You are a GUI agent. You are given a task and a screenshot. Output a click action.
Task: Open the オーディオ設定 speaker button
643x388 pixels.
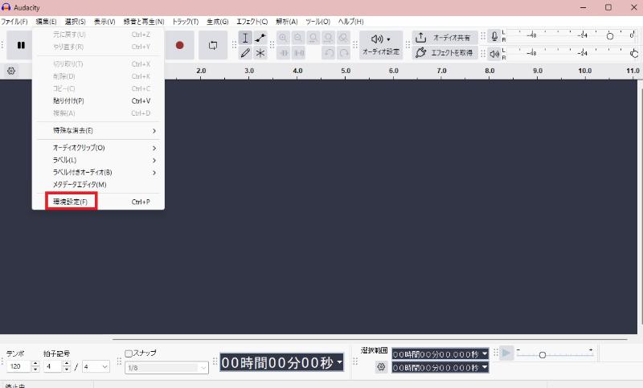381,45
